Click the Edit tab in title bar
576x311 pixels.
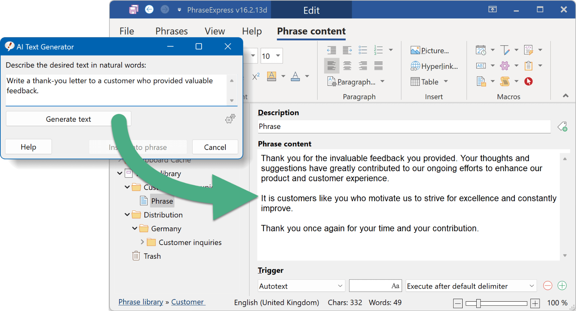tap(311, 10)
